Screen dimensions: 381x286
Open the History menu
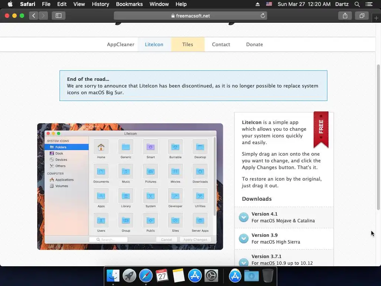click(x=100, y=4)
